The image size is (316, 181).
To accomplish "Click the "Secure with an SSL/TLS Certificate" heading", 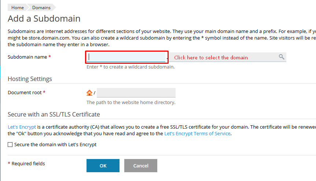I will pyautogui.click(x=54, y=114).
